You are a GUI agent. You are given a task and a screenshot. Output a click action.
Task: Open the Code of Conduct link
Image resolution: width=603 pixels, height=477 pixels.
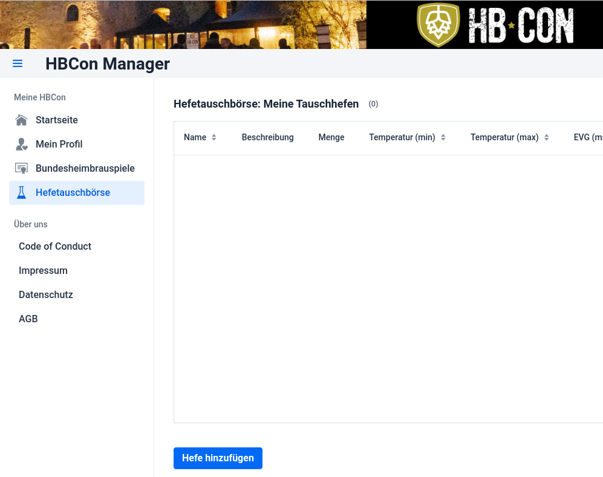pos(55,246)
